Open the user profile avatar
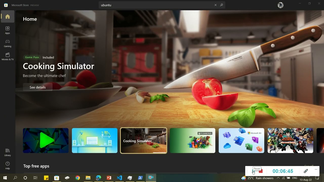This screenshot has width=324, height=182. point(280,5)
